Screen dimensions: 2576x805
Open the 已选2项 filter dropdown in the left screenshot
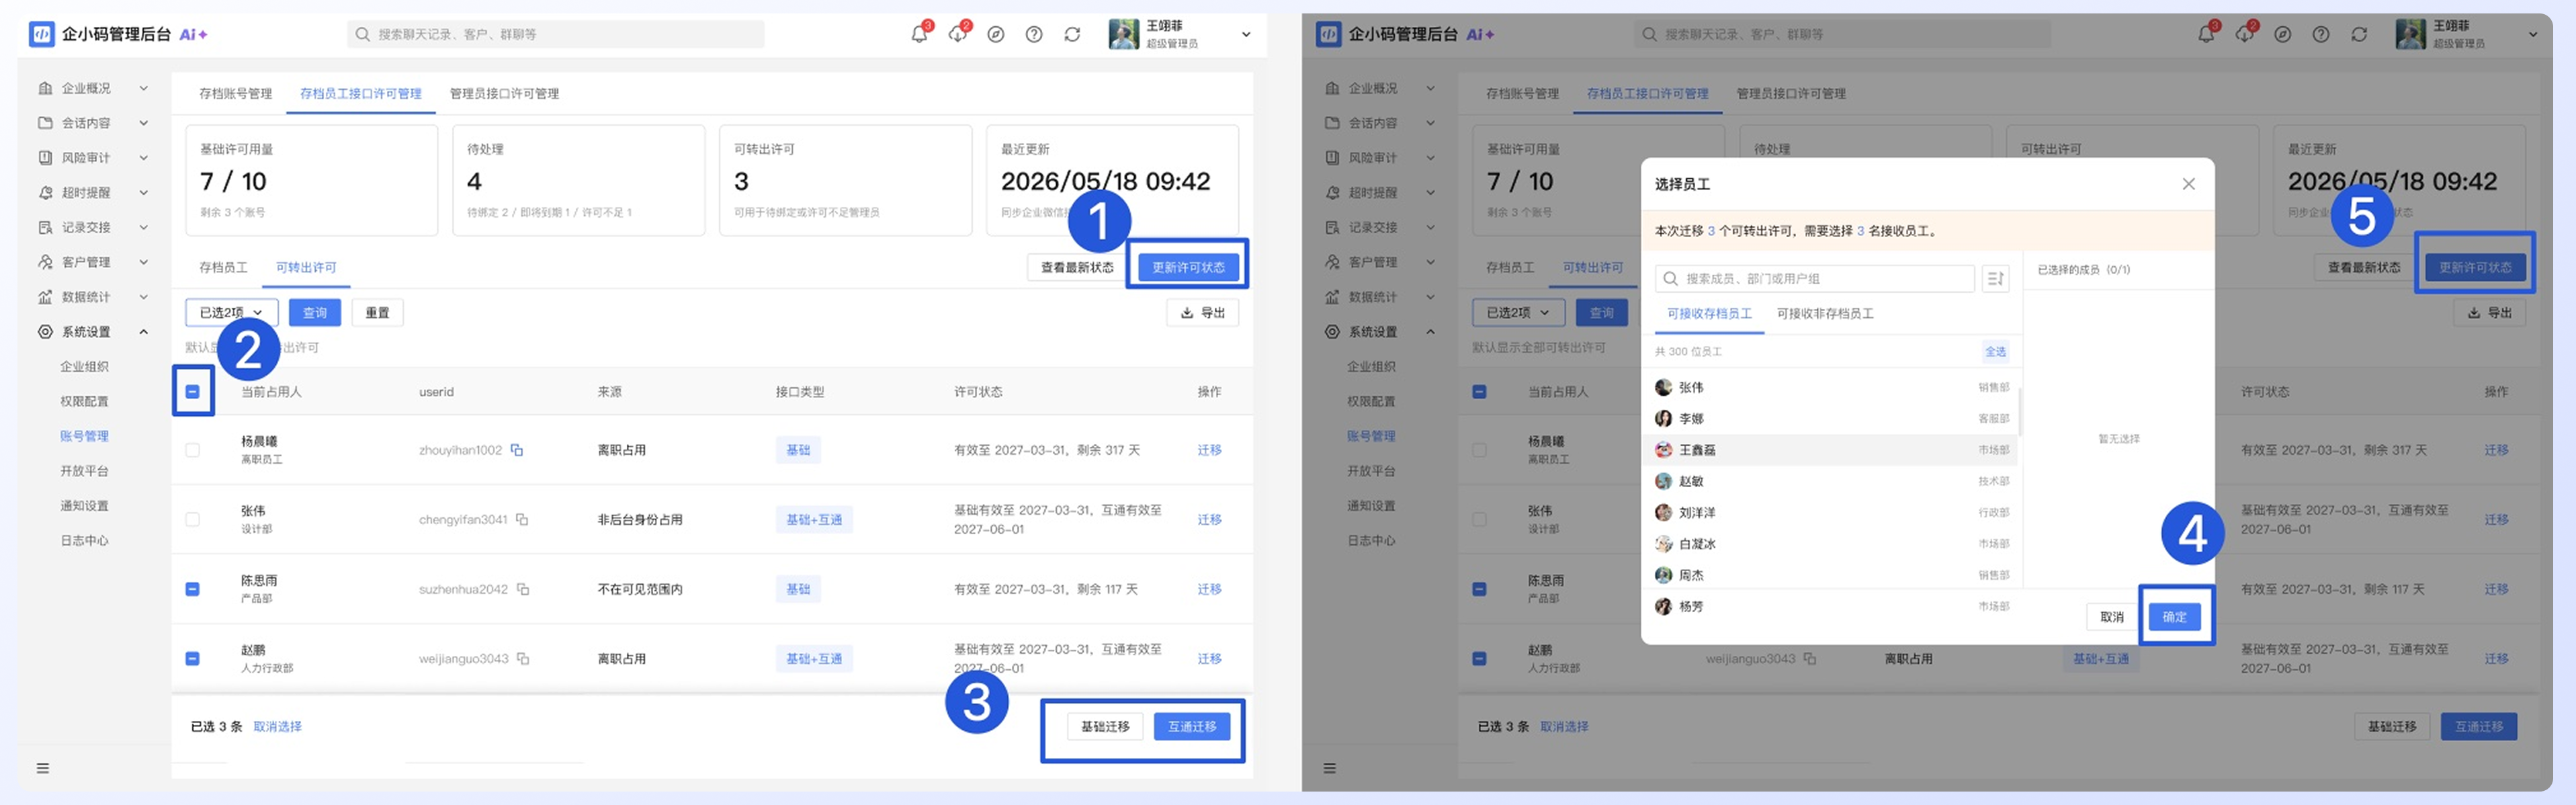point(232,313)
